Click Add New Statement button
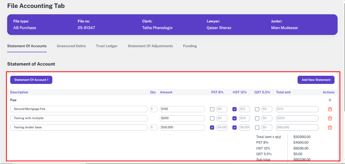Viewport: 345px width, 164px height. pyautogui.click(x=316, y=80)
